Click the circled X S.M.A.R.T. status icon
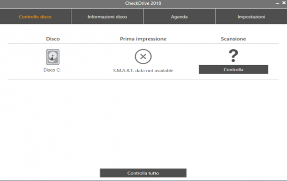The width and height of the screenshot is (287, 181). point(143,57)
